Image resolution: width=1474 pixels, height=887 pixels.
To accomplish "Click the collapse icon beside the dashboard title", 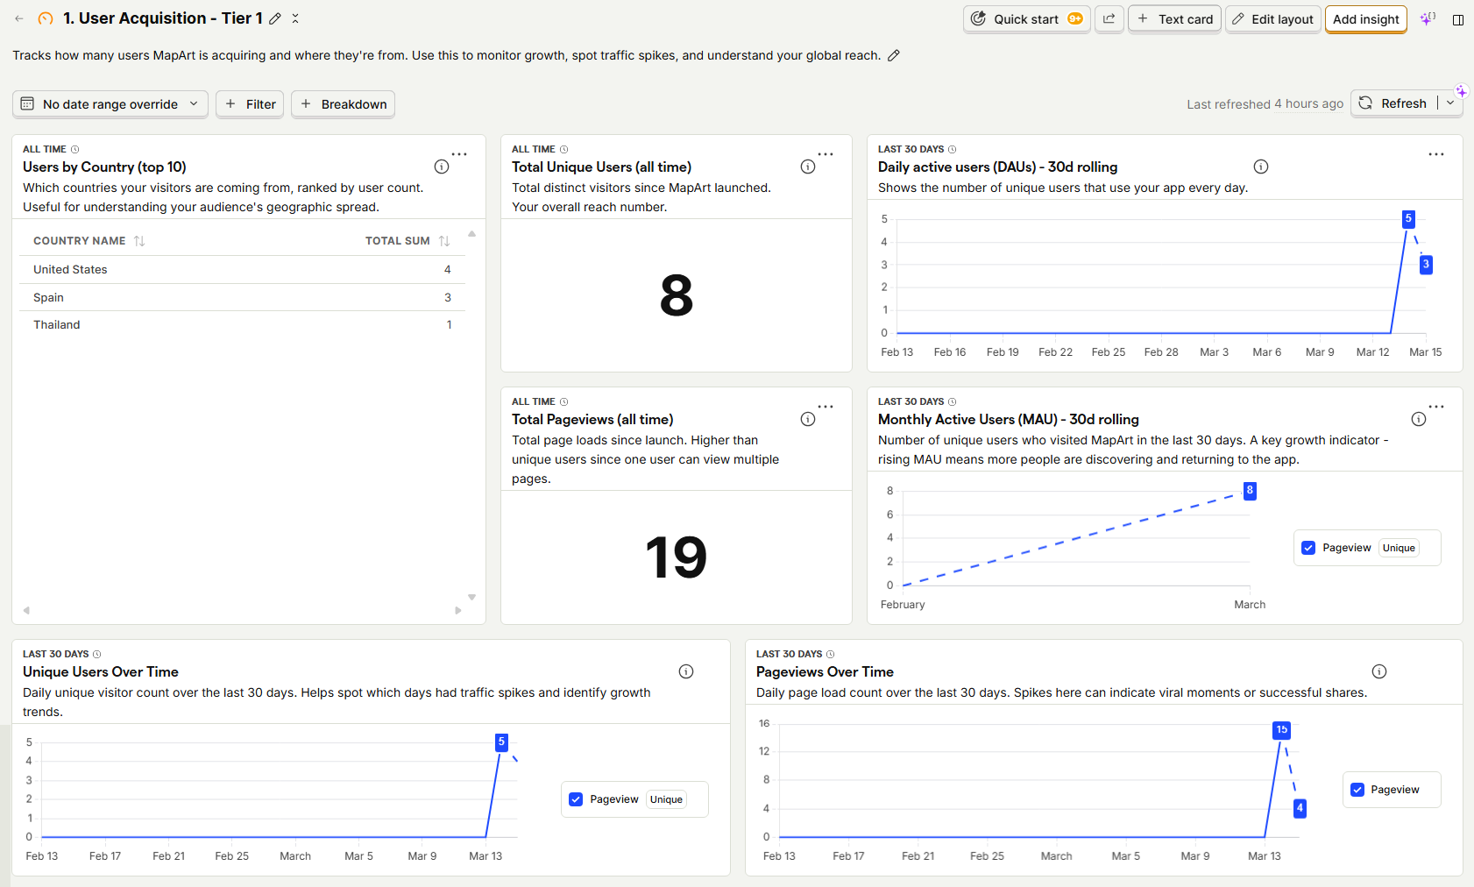I will coord(295,18).
